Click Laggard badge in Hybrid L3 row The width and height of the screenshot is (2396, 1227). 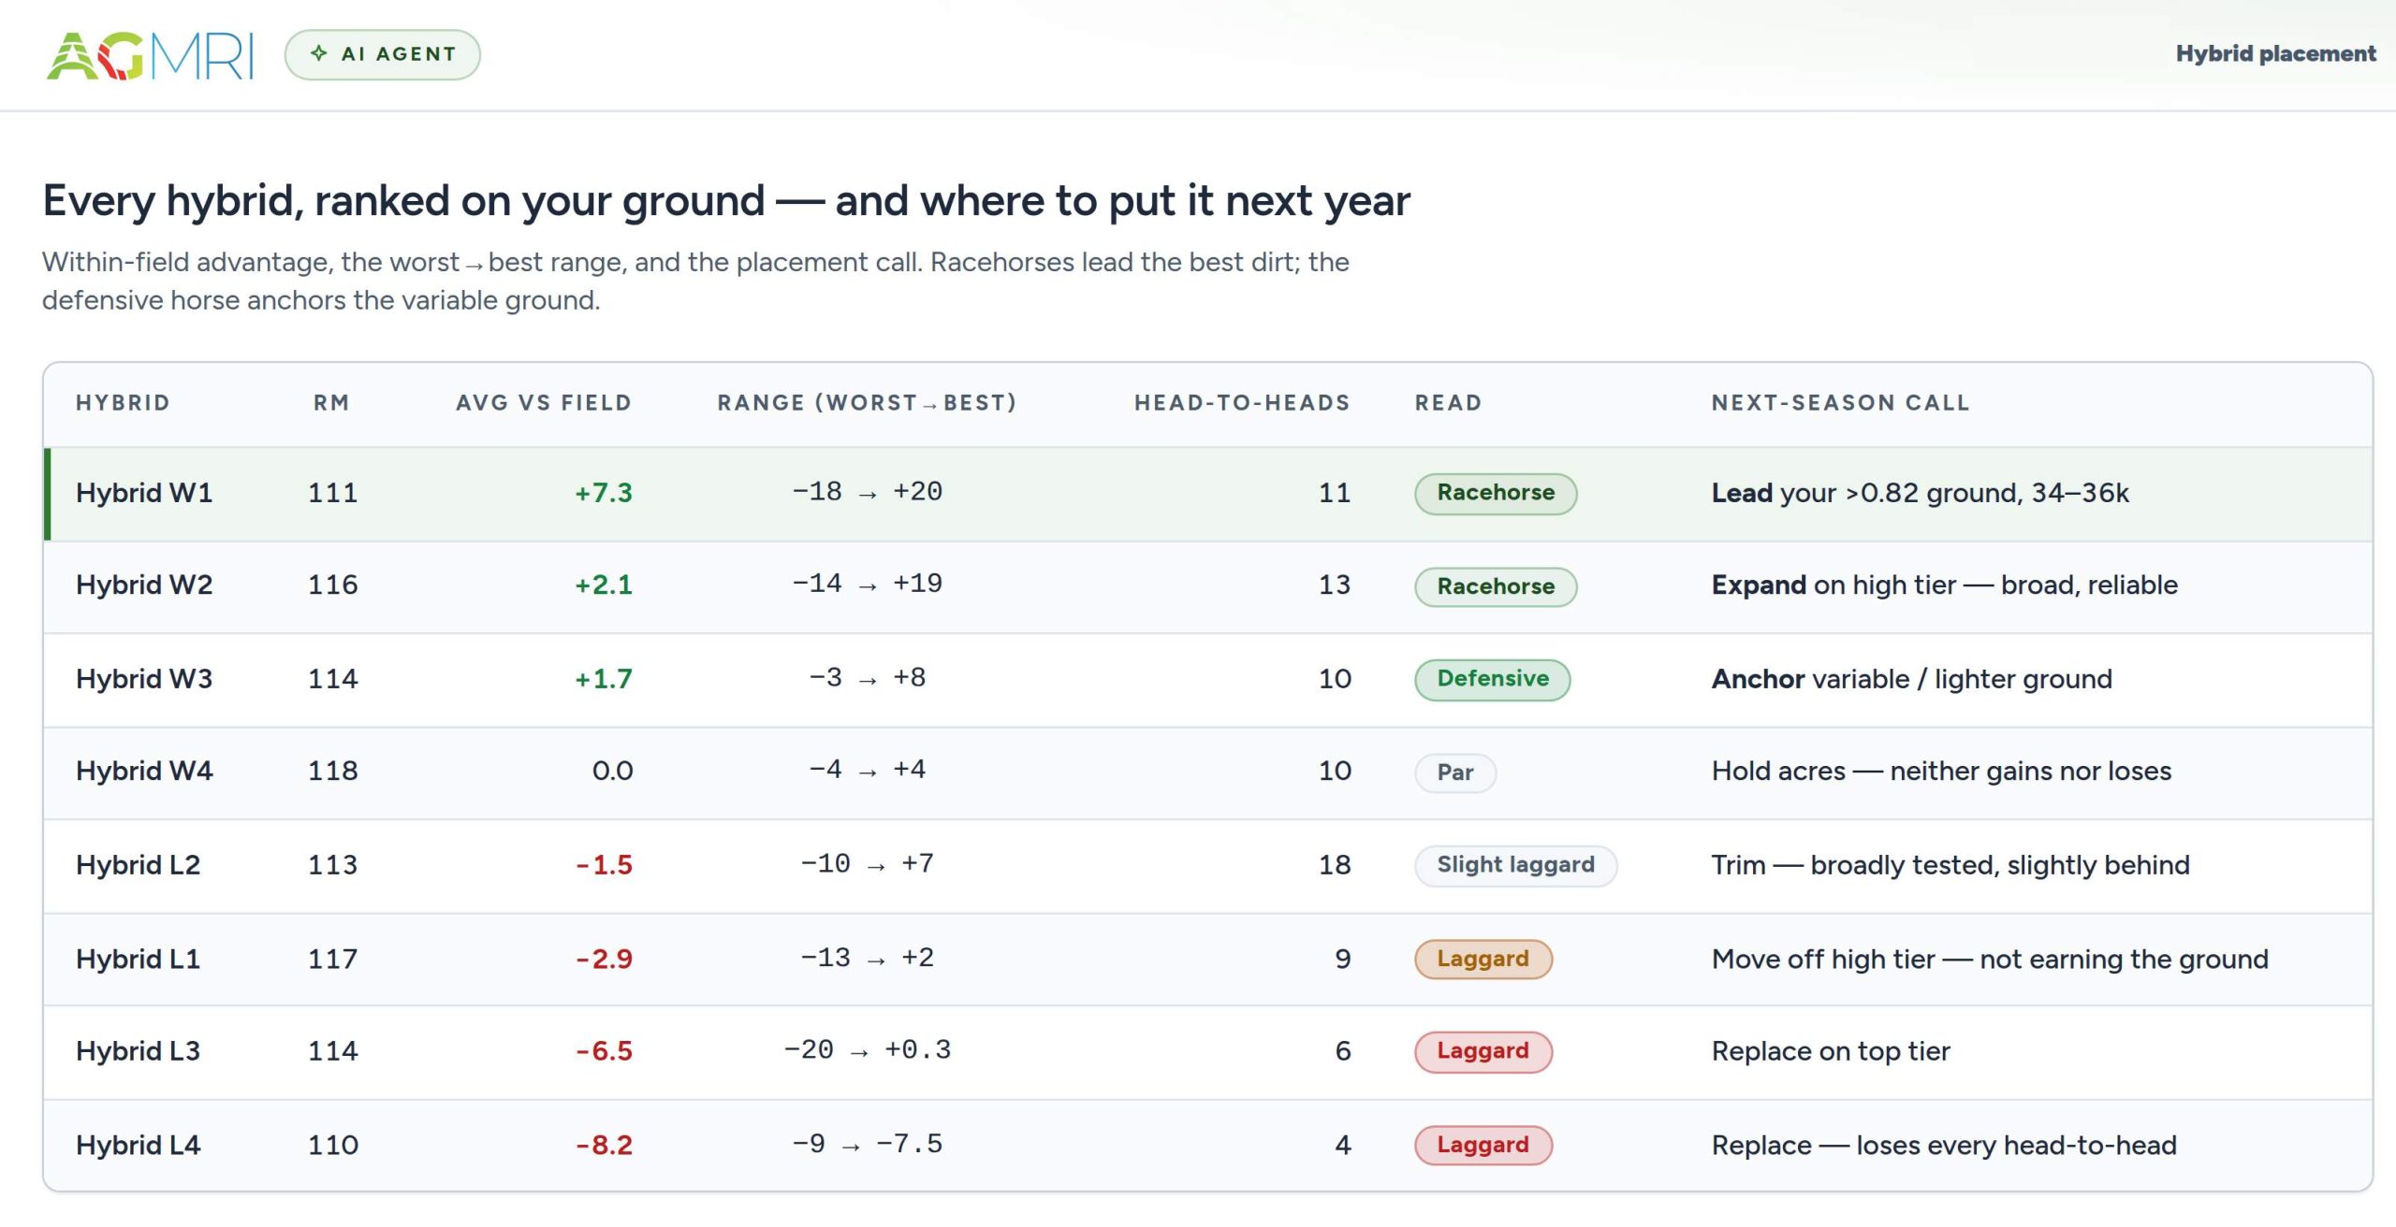point(1483,1051)
